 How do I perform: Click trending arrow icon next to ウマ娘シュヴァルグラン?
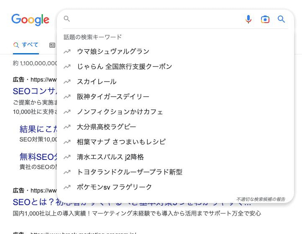pyautogui.click(x=67, y=51)
